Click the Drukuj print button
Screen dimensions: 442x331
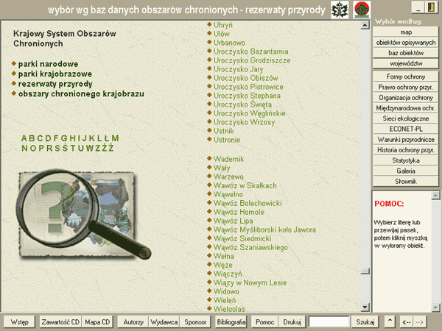292,321
